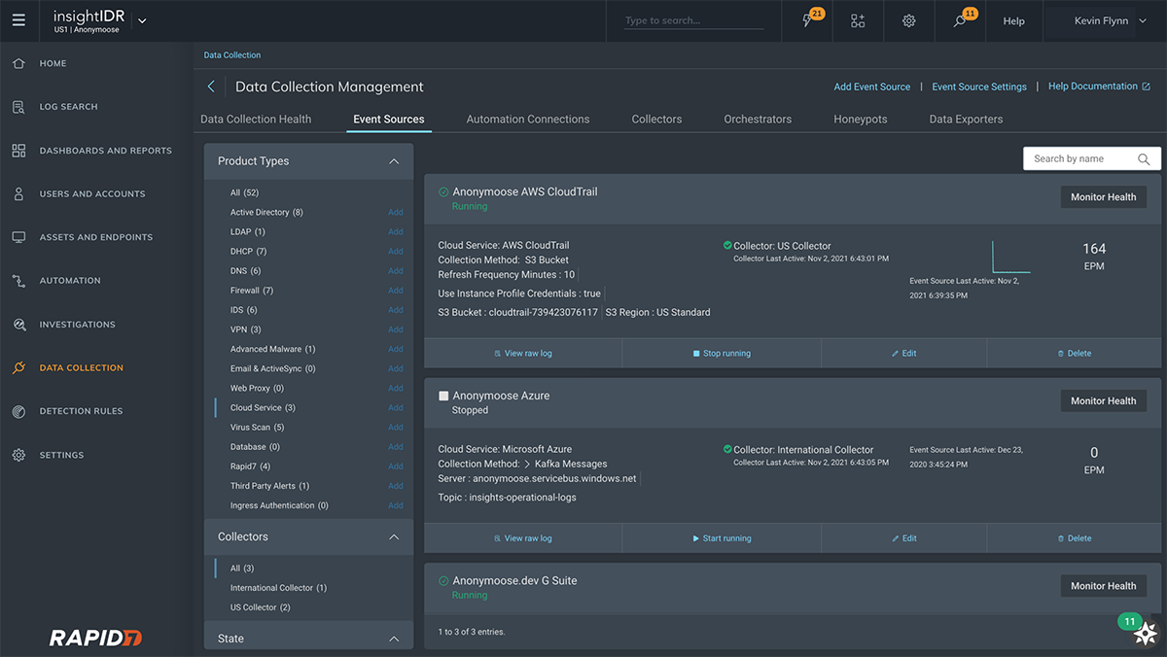Click the Investigations sidebar icon
This screenshot has width=1167, height=657.
point(18,325)
